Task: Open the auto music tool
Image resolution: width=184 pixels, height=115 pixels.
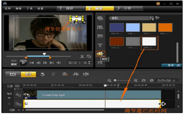Action: click(86, 74)
